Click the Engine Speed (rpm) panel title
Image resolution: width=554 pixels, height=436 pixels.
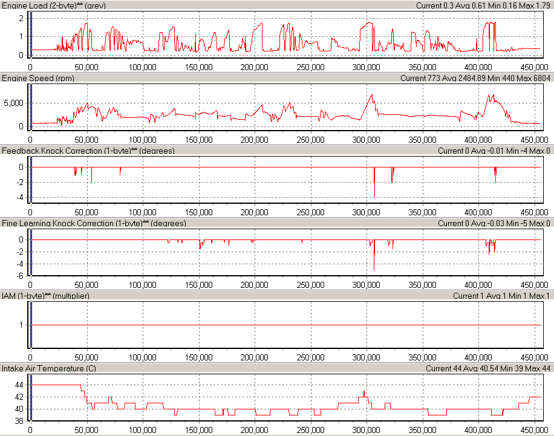[40, 78]
